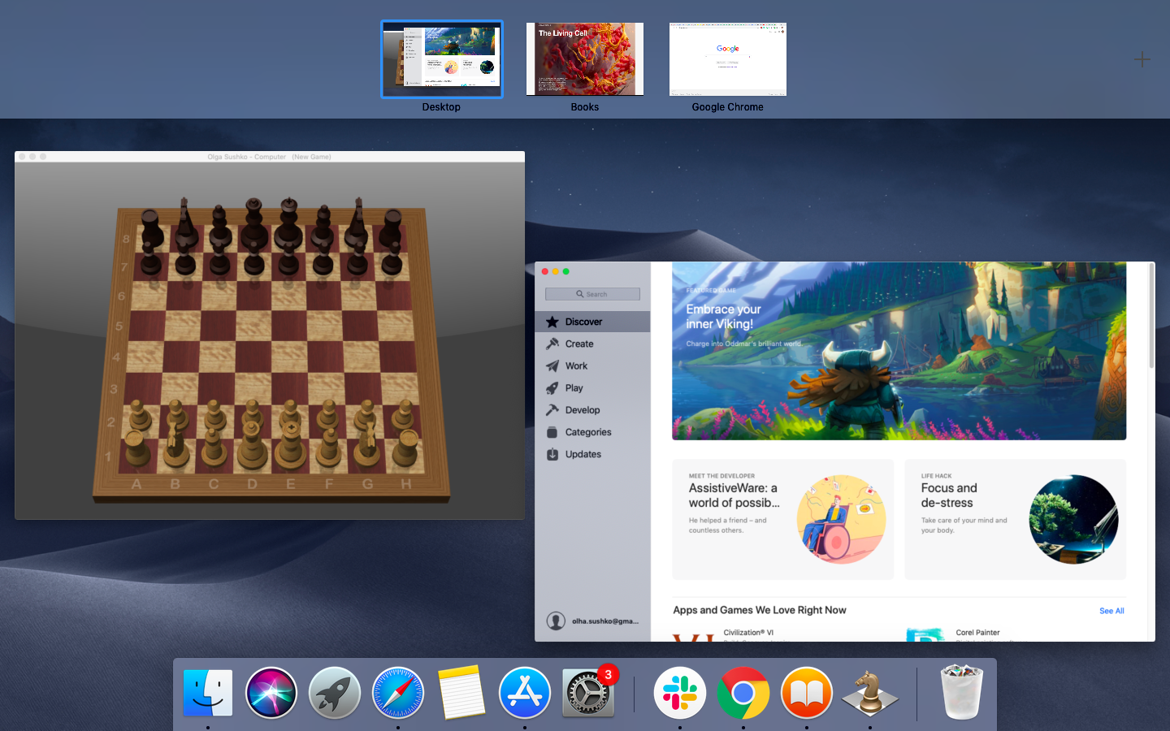Screen dimensions: 1170x731
Task: Open Google Chrome from the Dock
Action: point(743,693)
